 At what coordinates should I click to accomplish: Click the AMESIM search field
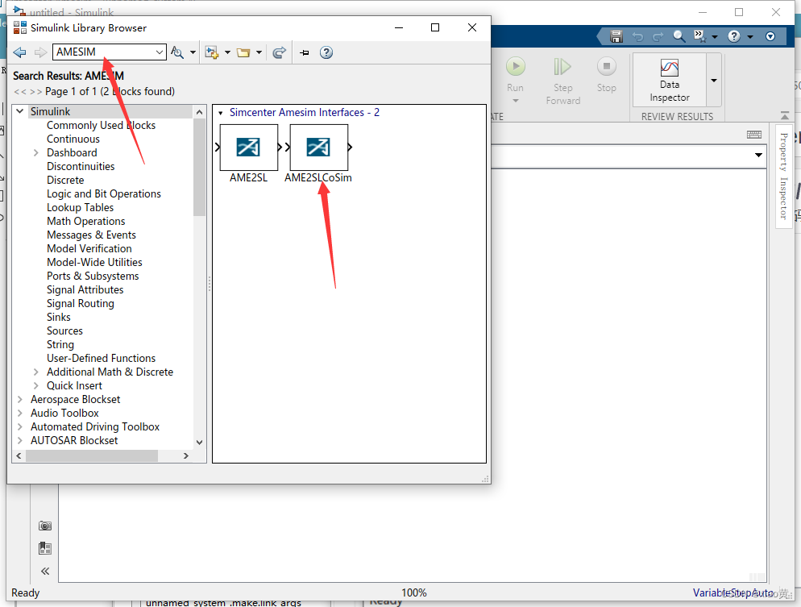click(104, 52)
